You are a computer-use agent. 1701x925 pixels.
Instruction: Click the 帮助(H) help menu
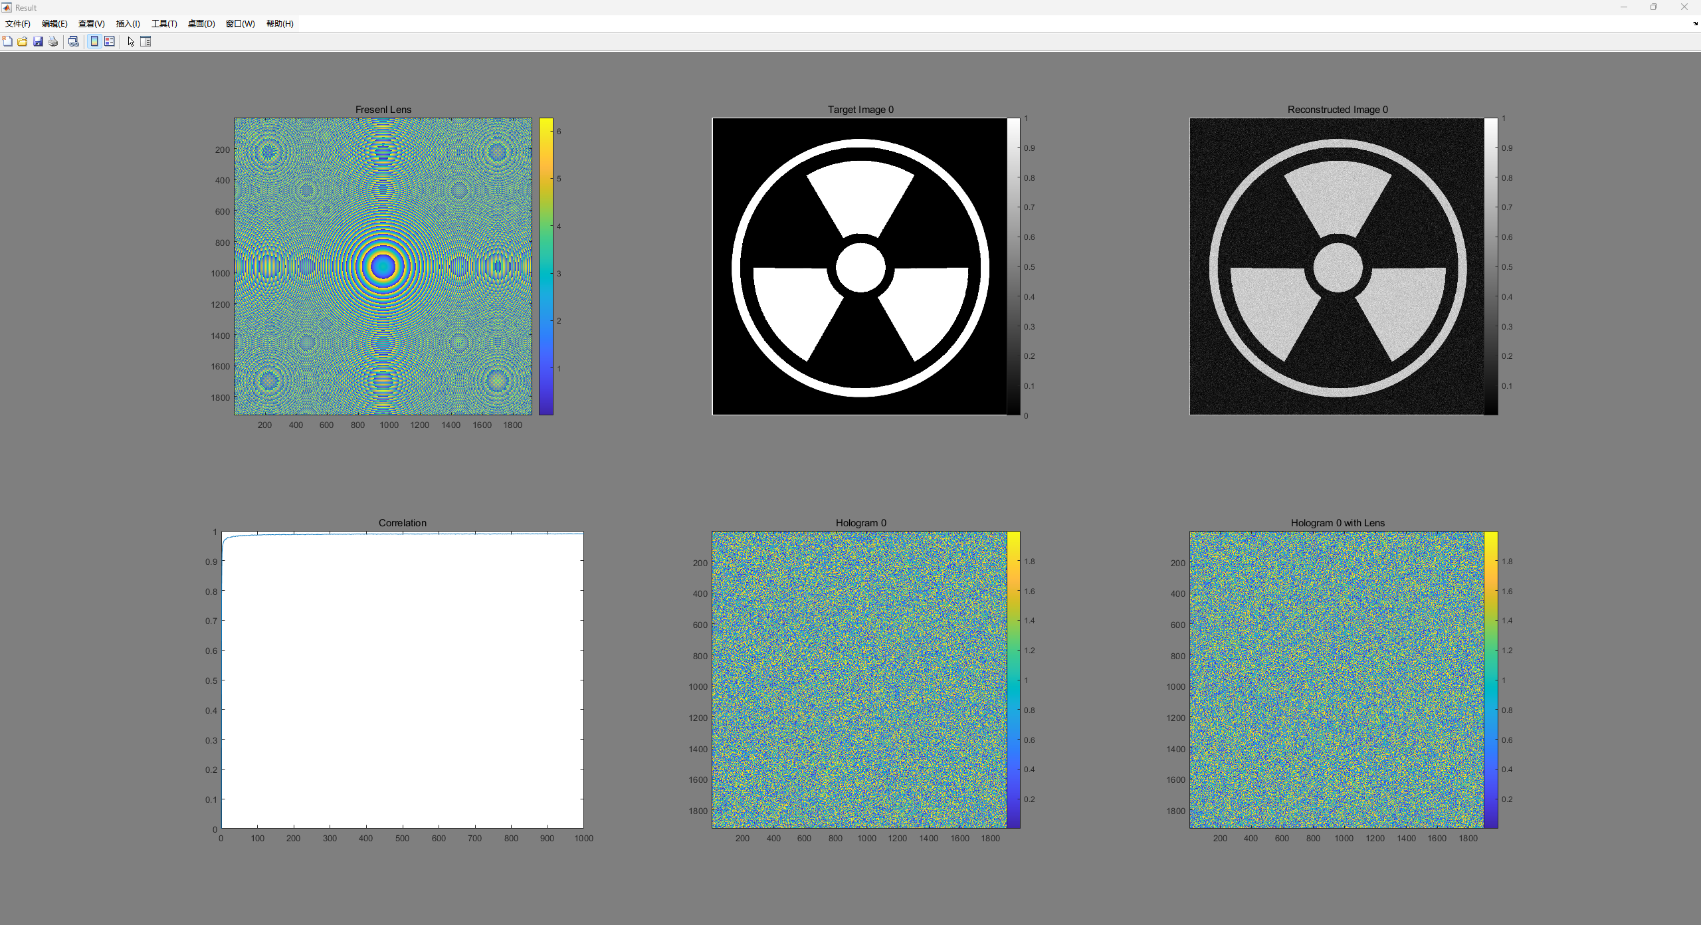point(280,23)
